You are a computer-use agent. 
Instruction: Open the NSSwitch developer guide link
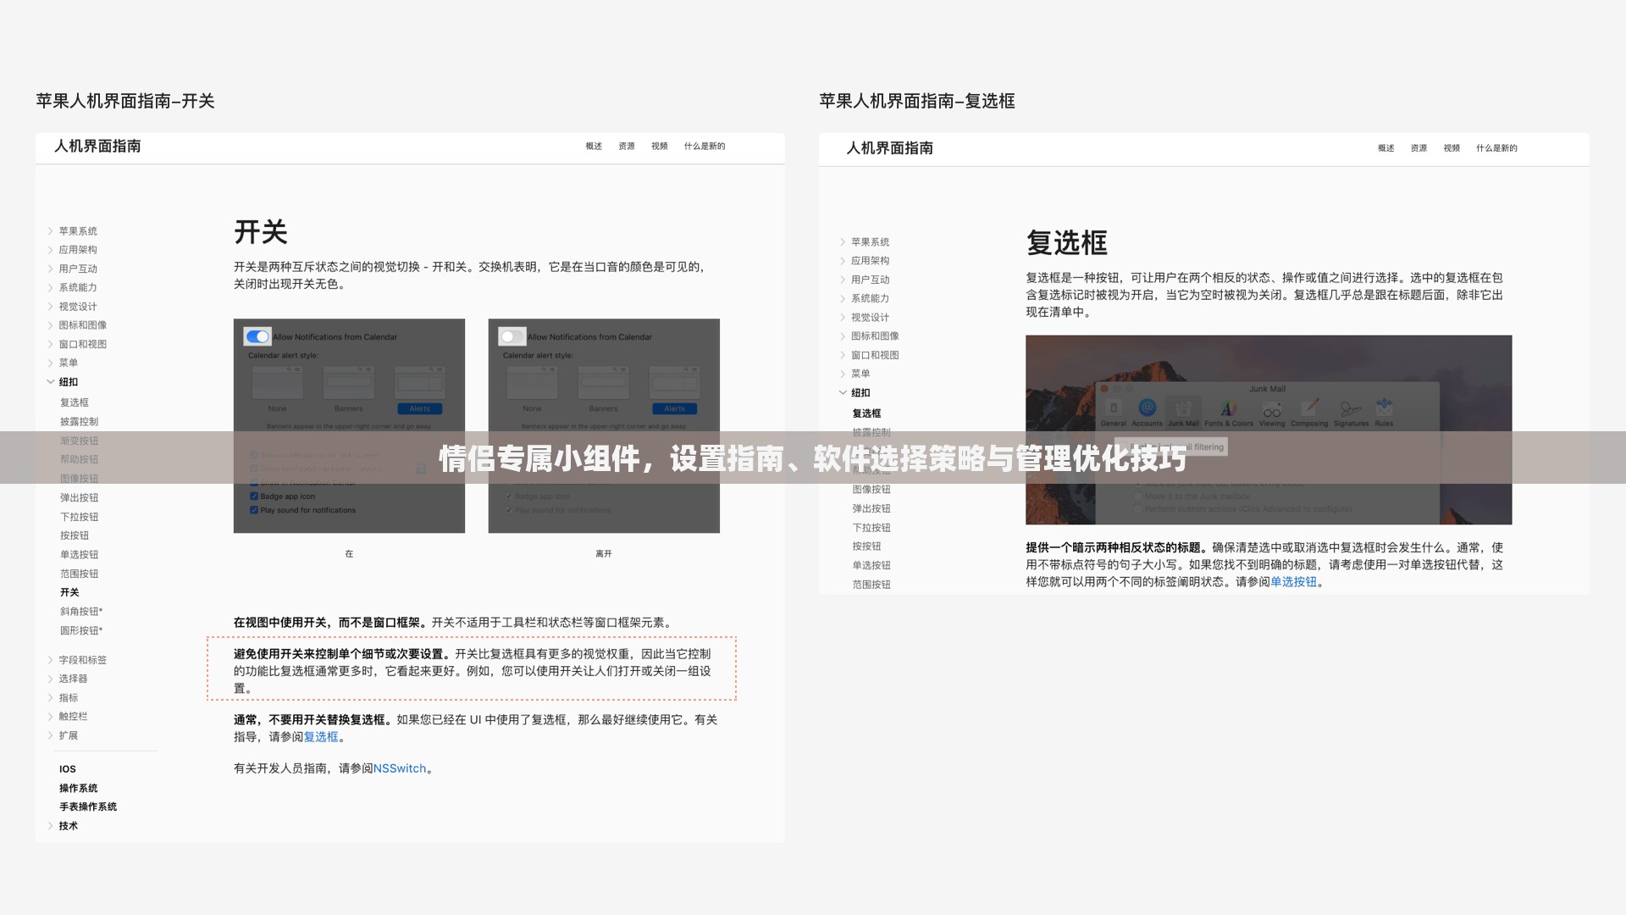coord(400,768)
